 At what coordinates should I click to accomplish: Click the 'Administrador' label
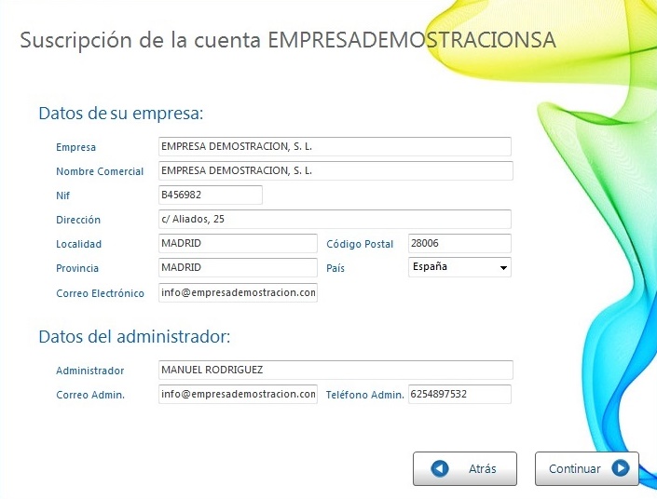[x=89, y=371]
